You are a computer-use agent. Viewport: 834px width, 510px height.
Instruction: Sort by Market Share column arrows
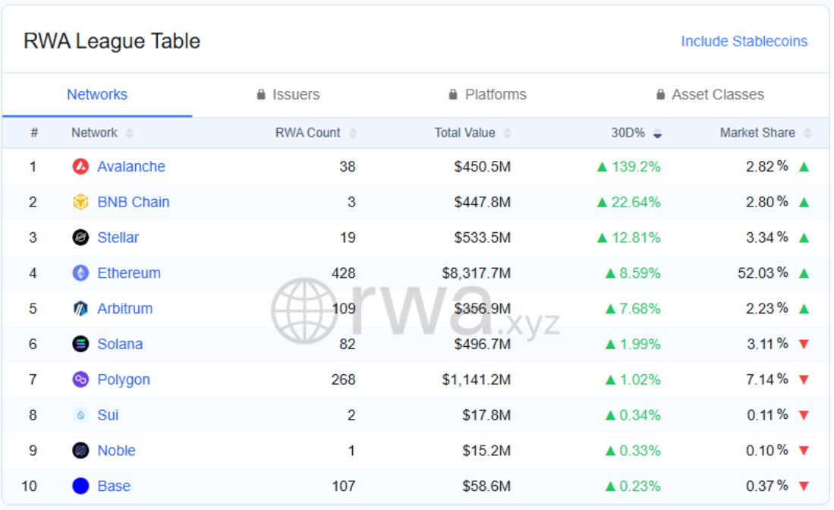click(807, 133)
